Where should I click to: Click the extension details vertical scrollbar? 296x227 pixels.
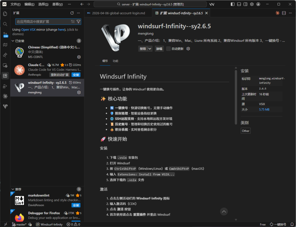tap(236, 97)
